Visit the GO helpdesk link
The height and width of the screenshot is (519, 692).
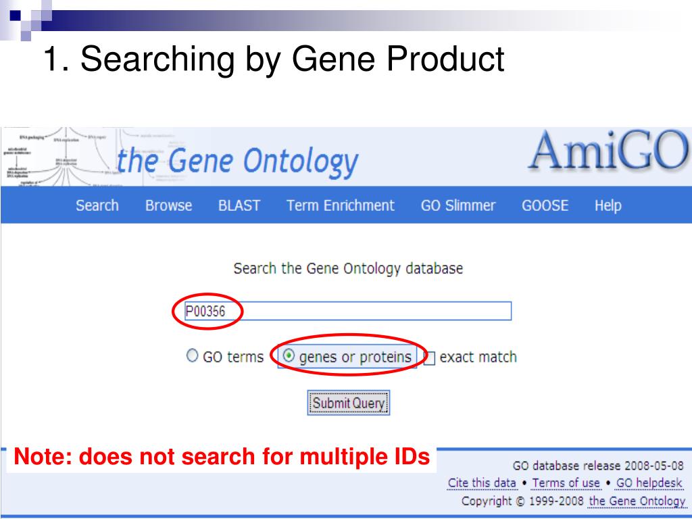coord(649,483)
